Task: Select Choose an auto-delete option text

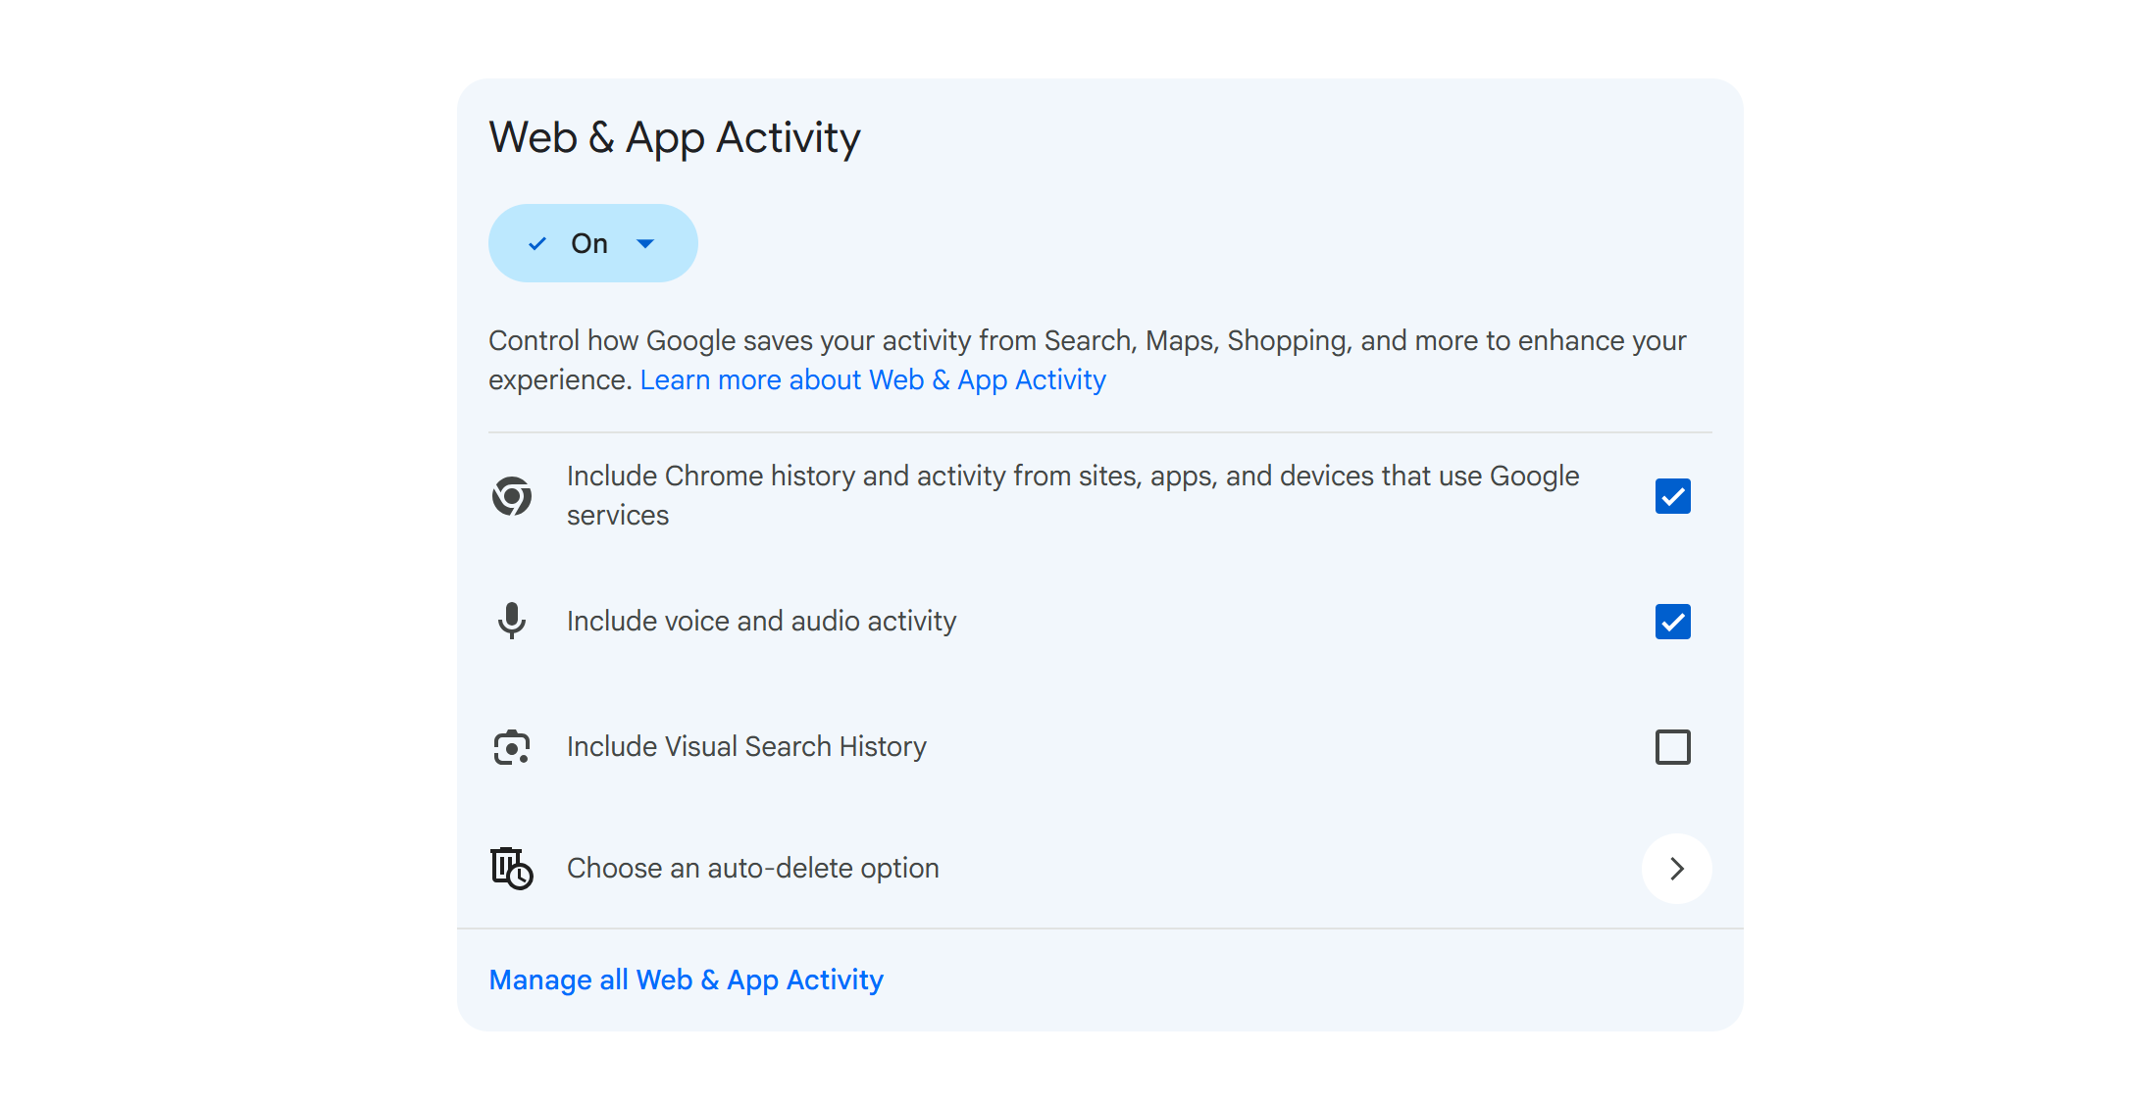Action: pos(753,869)
